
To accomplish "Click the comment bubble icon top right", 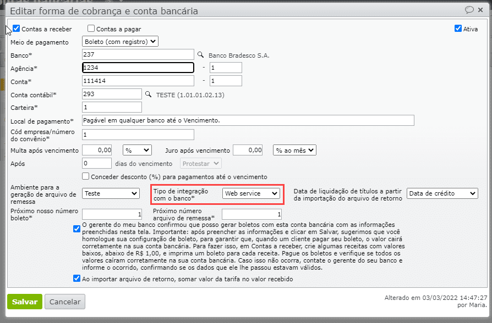I will [x=469, y=10].
